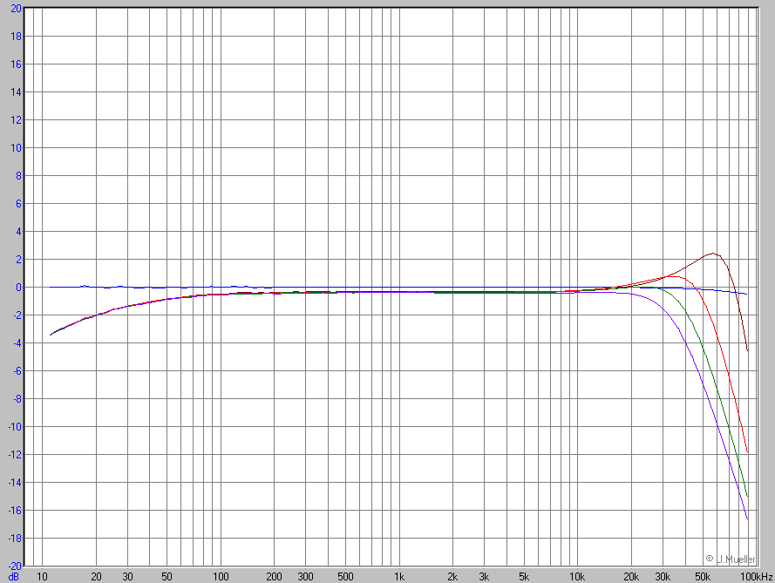Viewport: 775px width, 583px height.
Task: Select the "-12" dB axis label
Action: pyautogui.click(x=15, y=455)
